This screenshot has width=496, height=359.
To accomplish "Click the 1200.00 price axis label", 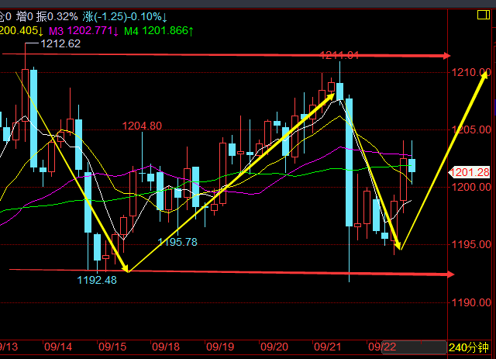I will point(471,187).
